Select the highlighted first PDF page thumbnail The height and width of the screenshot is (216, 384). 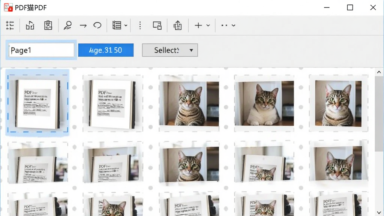[x=37, y=103]
